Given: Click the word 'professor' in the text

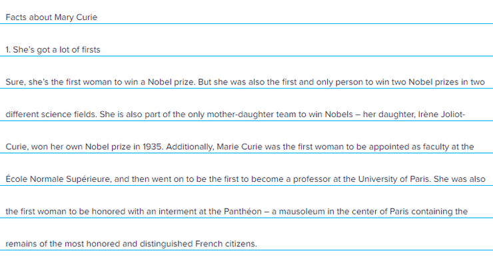Looking at the screenshot, I should tap(312, 179).
